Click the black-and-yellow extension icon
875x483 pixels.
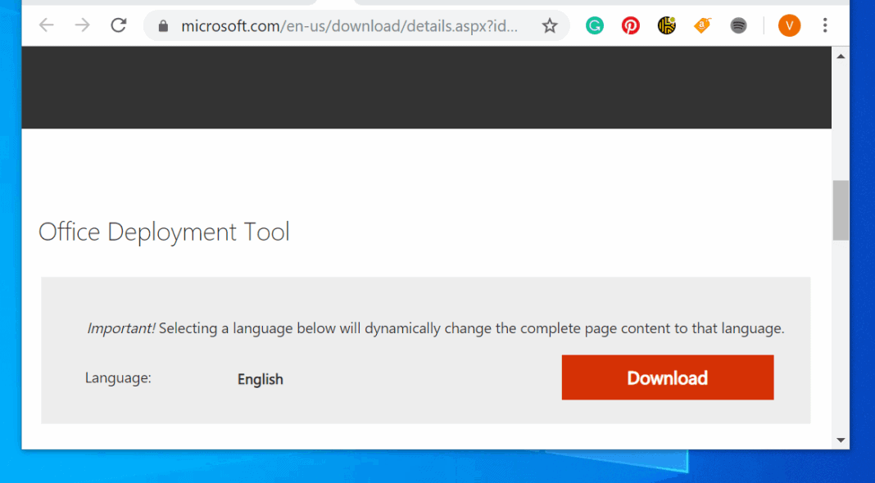pyautogui.click(x=666, y=25)
